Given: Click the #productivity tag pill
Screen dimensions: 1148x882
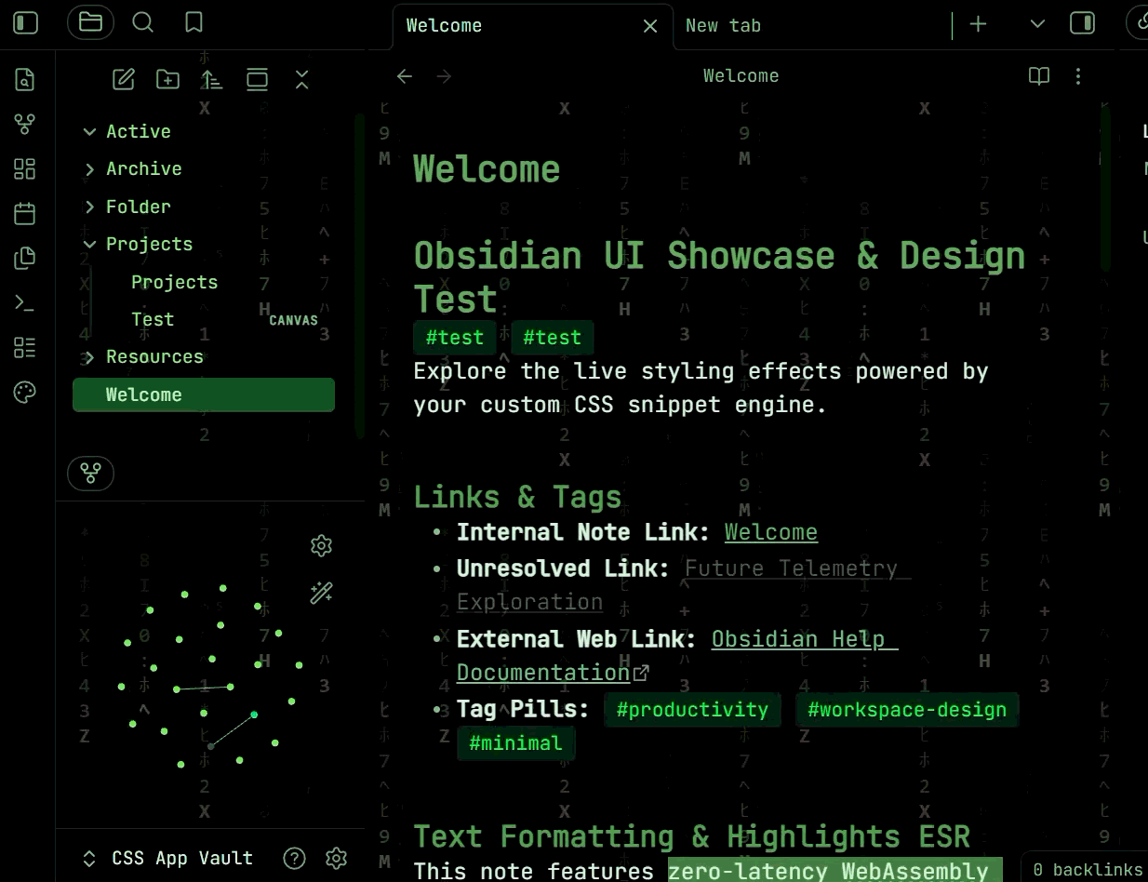Looking at the screenshot, I should click(x=693, y=710).
